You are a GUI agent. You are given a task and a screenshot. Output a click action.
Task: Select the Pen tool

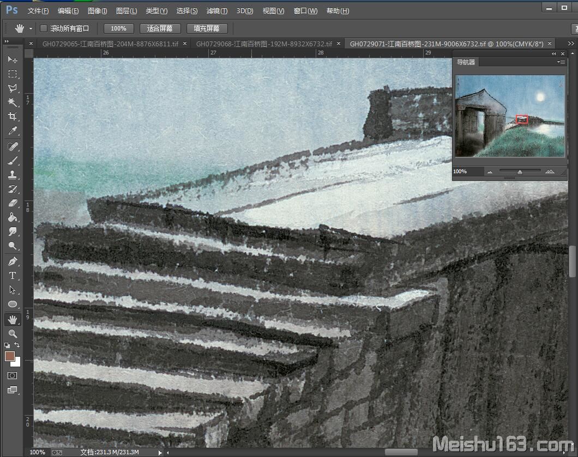click(13, 261)
